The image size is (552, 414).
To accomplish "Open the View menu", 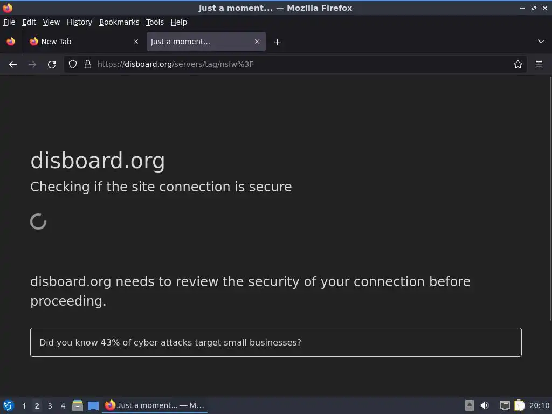I will coord(51,22).
